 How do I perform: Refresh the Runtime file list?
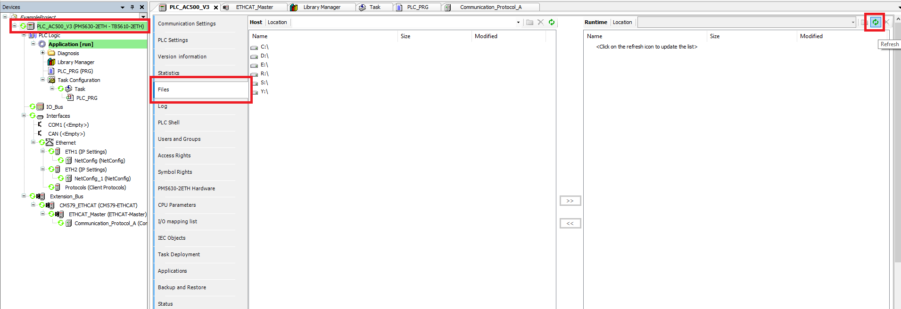click(x=875, y=22)
